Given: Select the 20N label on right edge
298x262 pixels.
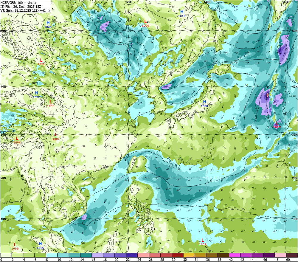Looking at the screenshot, I should pos(295,178).
